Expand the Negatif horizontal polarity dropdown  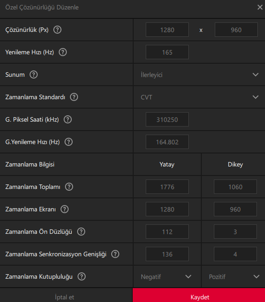tap(167, 277)
